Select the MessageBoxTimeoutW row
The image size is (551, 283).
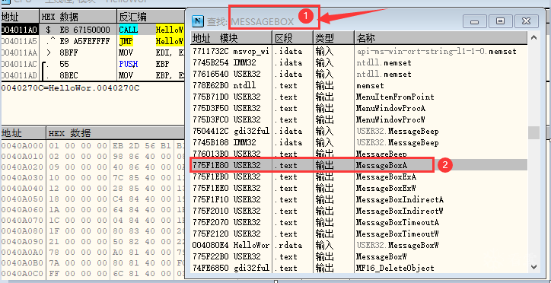click(x=358, y=234)
